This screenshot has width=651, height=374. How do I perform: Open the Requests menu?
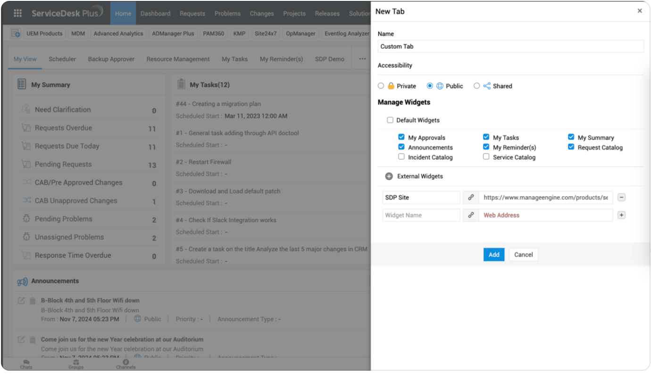(192, 13)
